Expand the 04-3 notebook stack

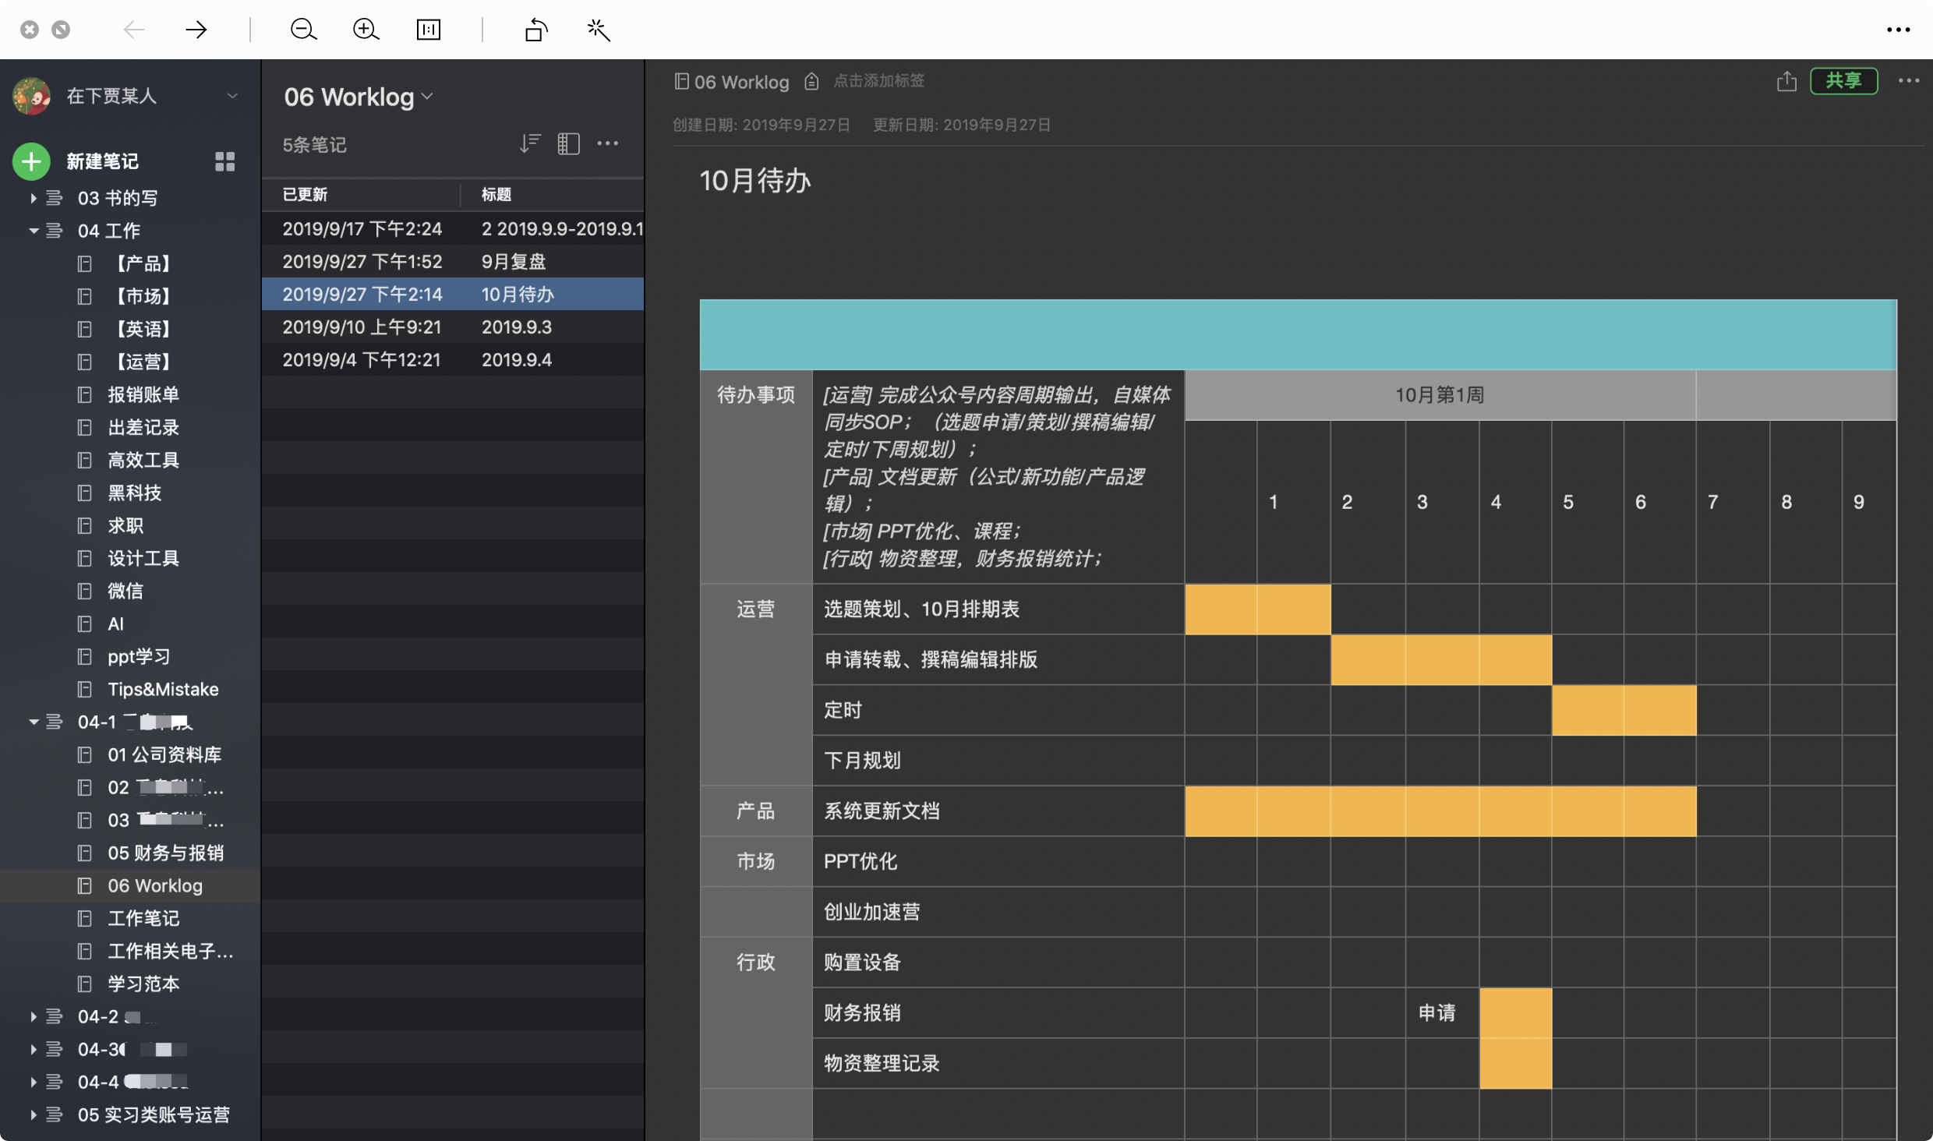point(33,1050)
